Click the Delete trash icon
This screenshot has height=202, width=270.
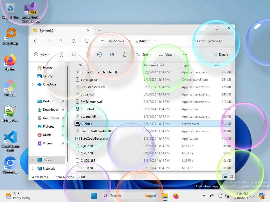tap(125, 55)
